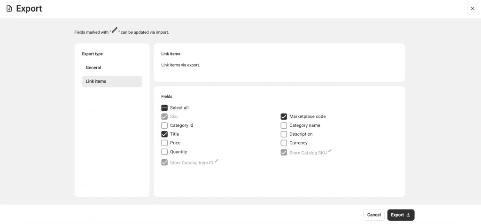
Task: Click the Export button
Action: pyautogui.click(x=401, y=215)
